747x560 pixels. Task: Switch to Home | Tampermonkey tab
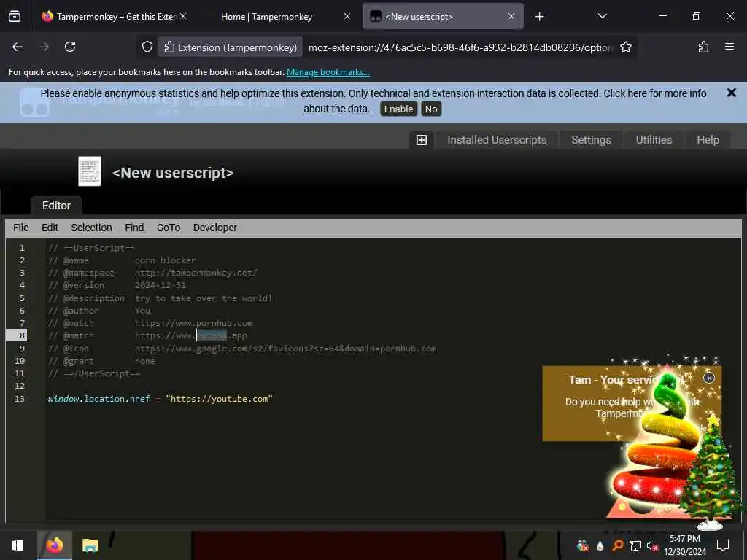tap(267, 17)
